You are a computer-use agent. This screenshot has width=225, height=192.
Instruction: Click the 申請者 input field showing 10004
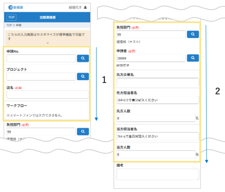[151, 58]
